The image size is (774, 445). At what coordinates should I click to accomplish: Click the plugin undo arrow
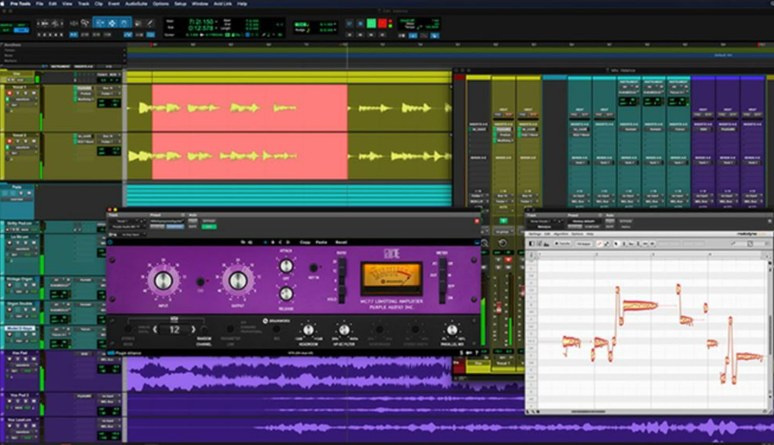(243, 242)
